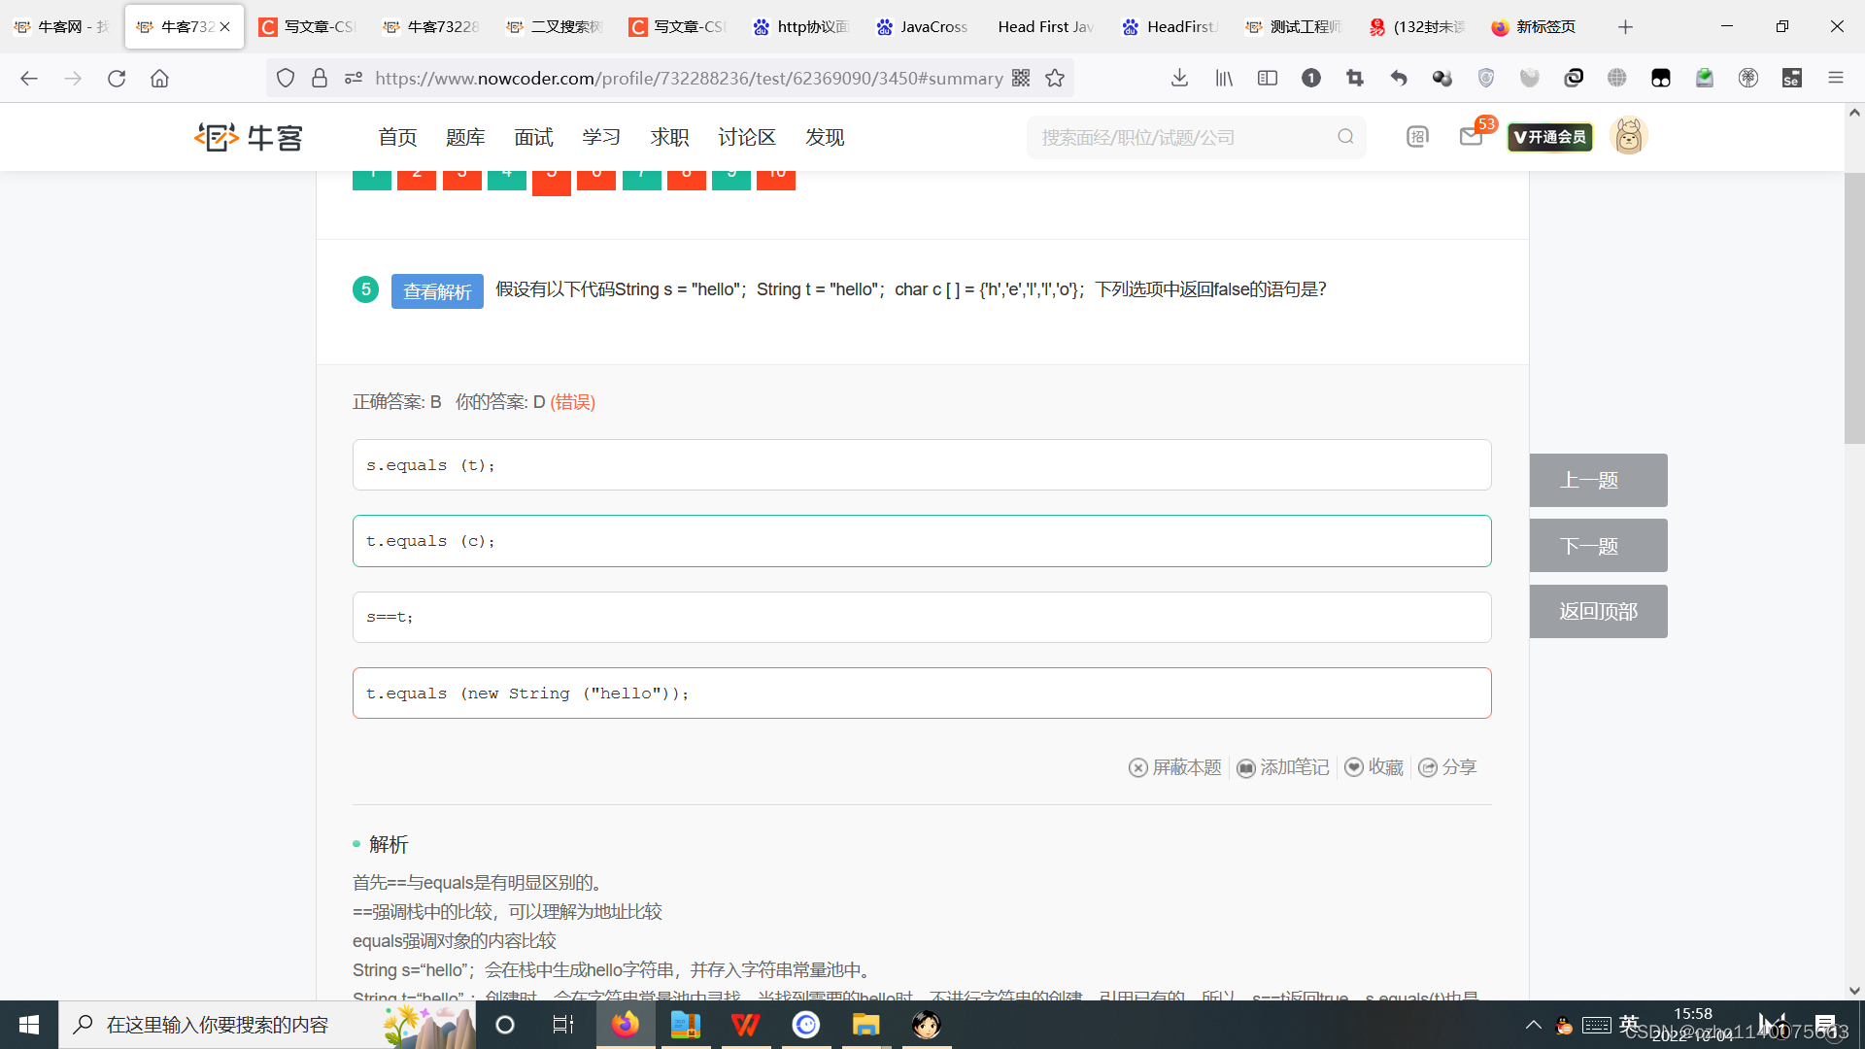Image resolution: width=1865 pixels, height=1049 pixels.
Task: Click the Cortana circle on the taskbar
Action: [505, 1025]
